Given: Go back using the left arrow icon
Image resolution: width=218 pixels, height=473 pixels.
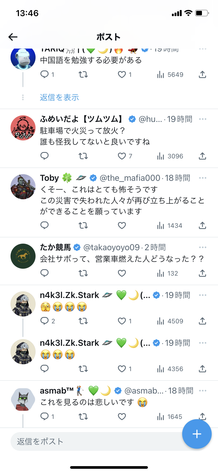Looking at the screenshot, I should click(x=13, y=37).
